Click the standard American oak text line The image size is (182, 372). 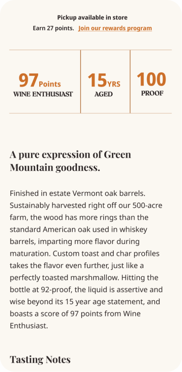[78, 230]
